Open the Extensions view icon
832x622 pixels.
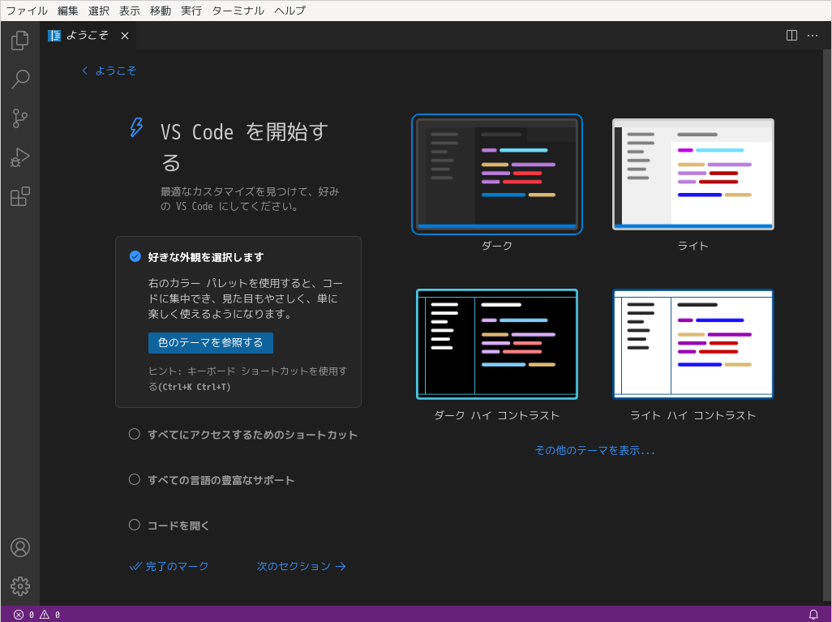coord(20,197)
